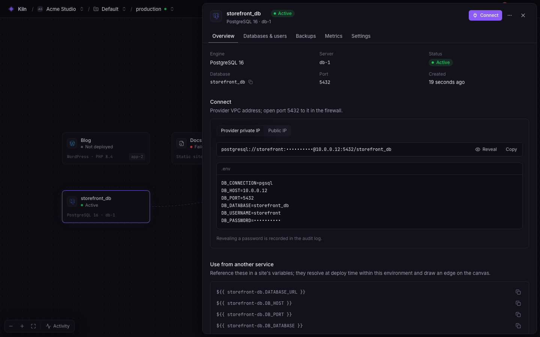Open the Settings tab
This screenshot has width=540, height=337.
pos(361,36)
